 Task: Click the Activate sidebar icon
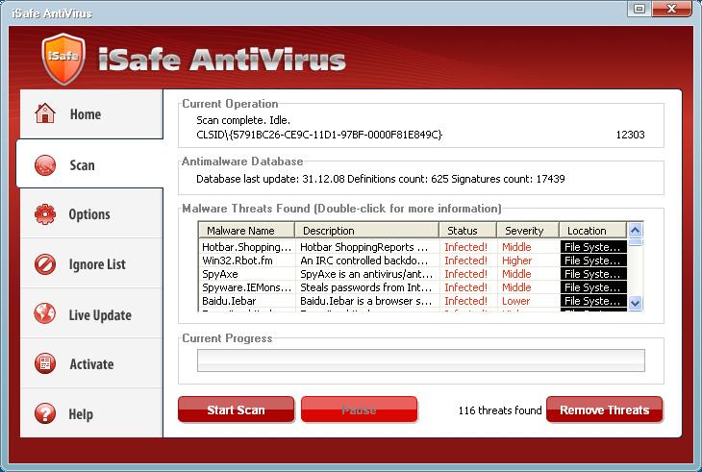[44, 364]
